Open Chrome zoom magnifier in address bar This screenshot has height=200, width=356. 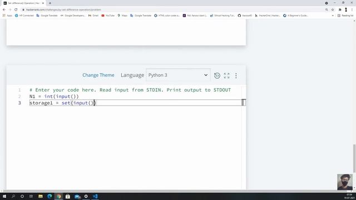coord(327,10)
